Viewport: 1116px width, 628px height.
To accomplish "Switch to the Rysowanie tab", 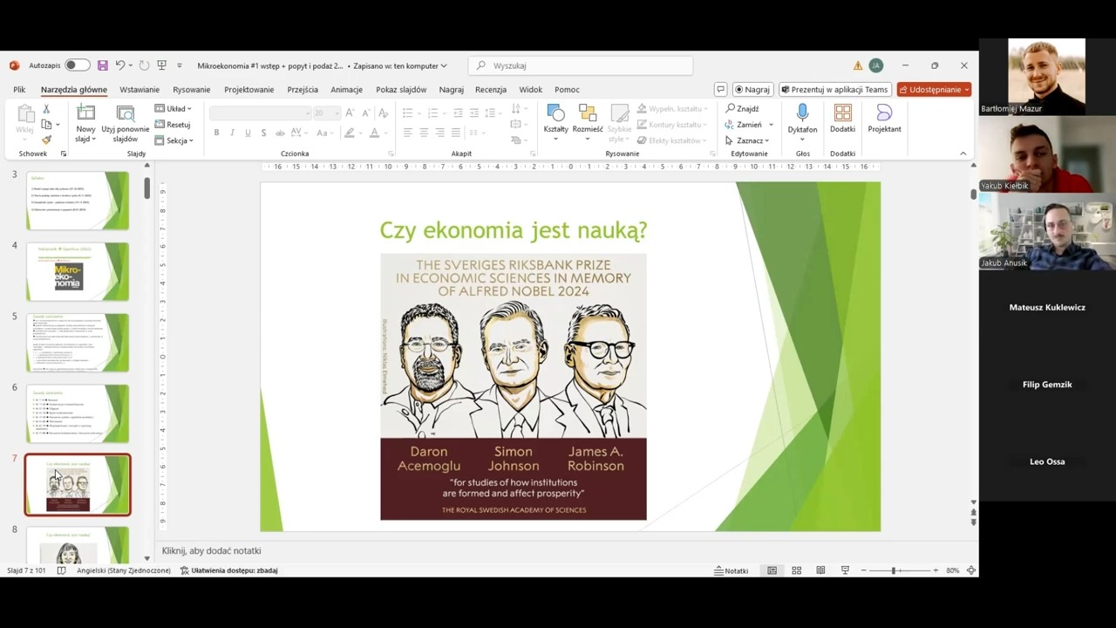I will pyautogui.click(x=192, y=89).
